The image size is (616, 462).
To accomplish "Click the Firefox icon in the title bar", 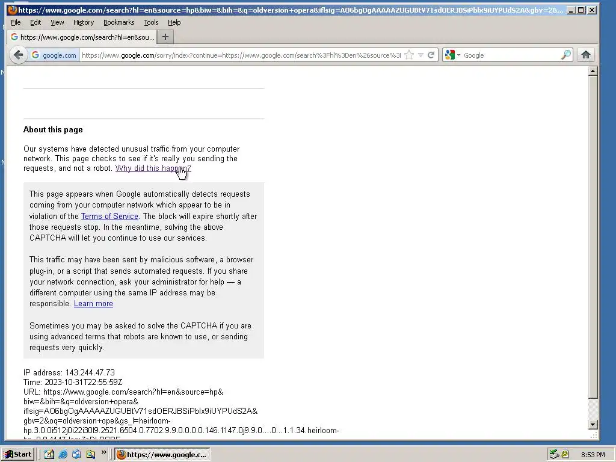I will point(12,10).
